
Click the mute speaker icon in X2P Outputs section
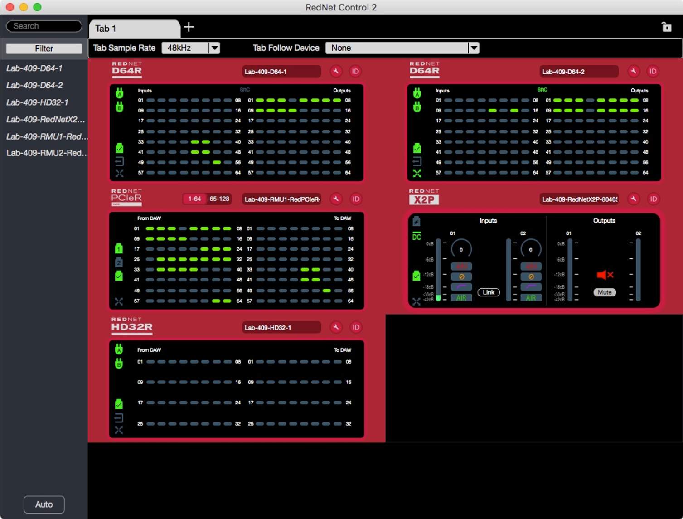coord(604,275)
